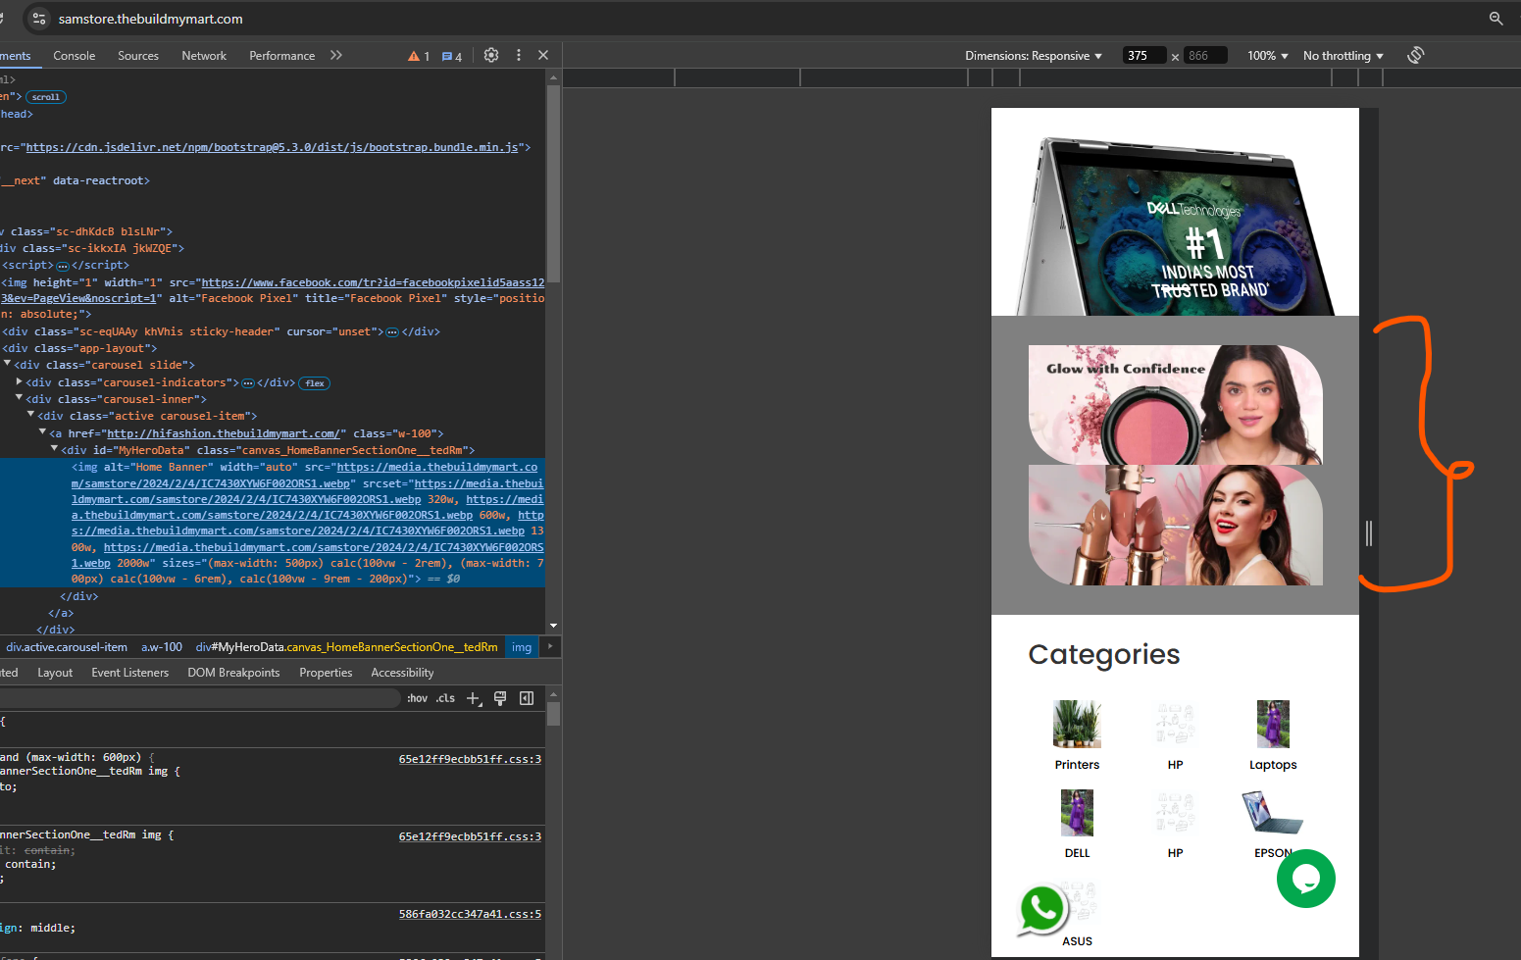Open the 65e12ff9ecbb51ff.css:3 max-width rule source

coord(470,759)
